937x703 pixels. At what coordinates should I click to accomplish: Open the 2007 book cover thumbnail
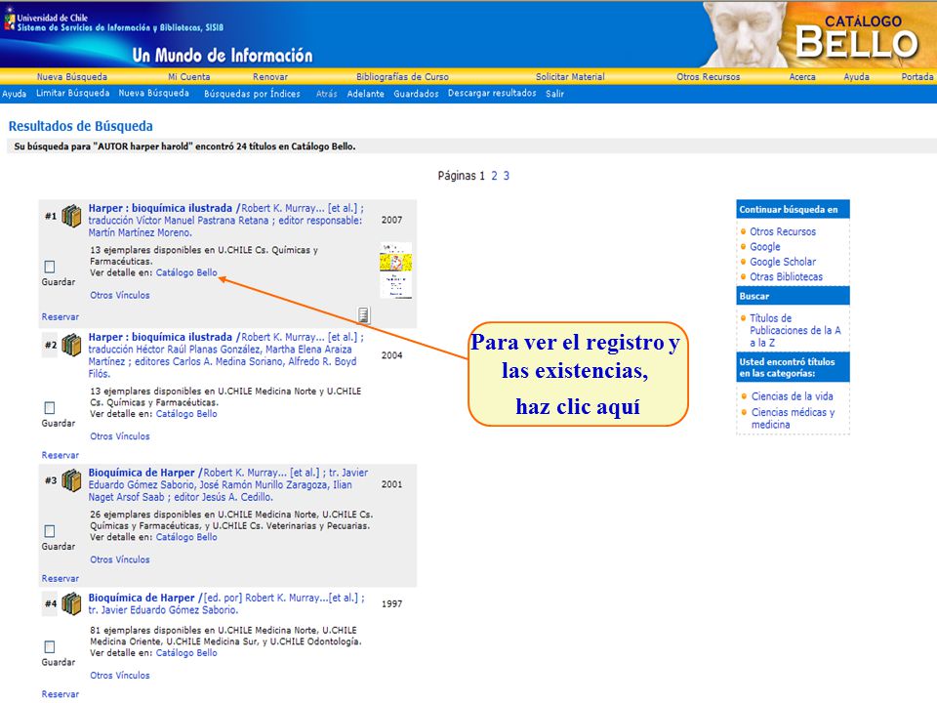(395, 270)
